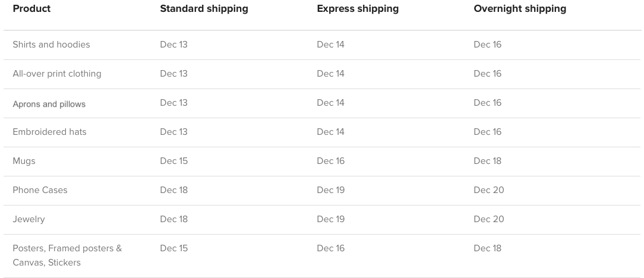
Task: Select the Shirts and hoodies row label
Action: [51, 45]
